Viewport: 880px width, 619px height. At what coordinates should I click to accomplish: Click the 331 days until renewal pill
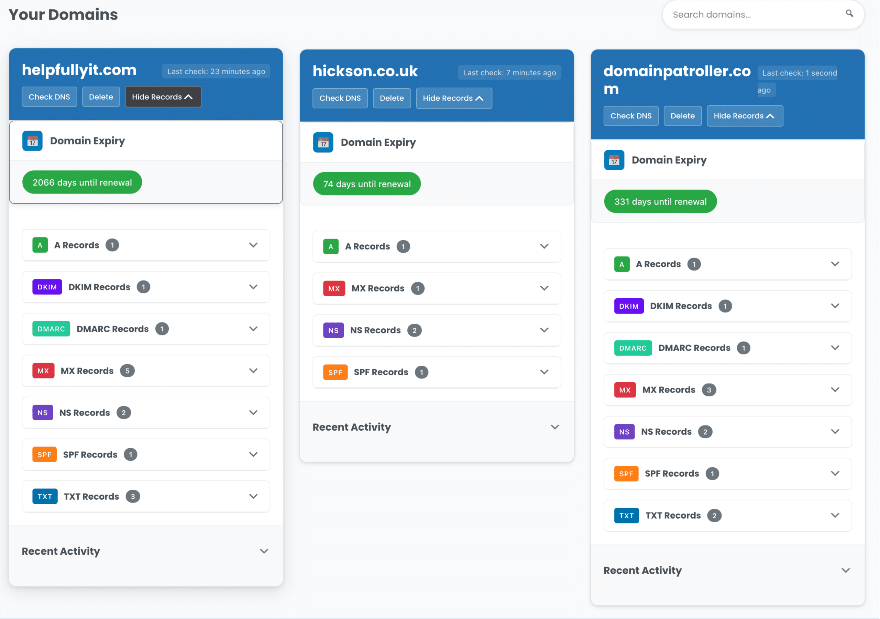point(660,202)
